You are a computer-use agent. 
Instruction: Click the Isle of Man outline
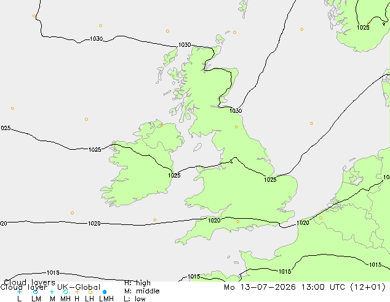click(197, 147)
